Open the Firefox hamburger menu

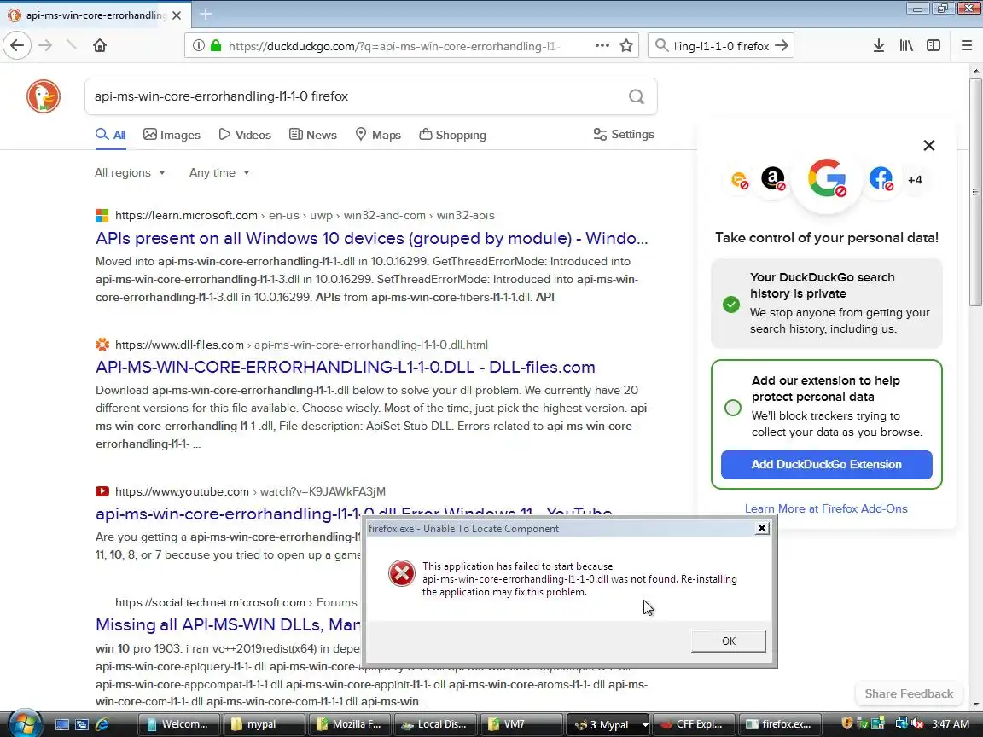point(966,45)
